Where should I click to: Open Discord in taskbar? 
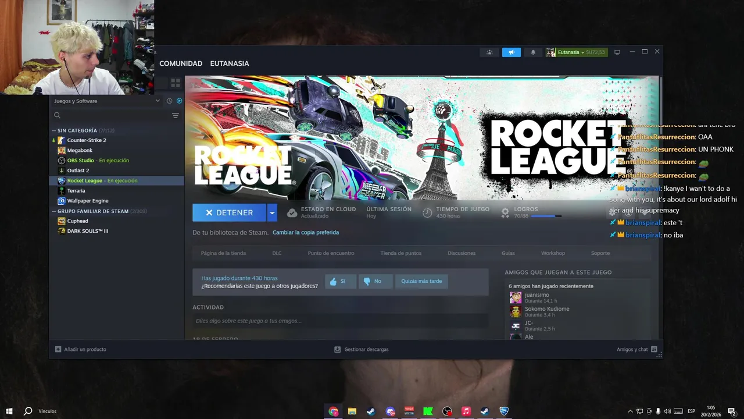(390, 411)
